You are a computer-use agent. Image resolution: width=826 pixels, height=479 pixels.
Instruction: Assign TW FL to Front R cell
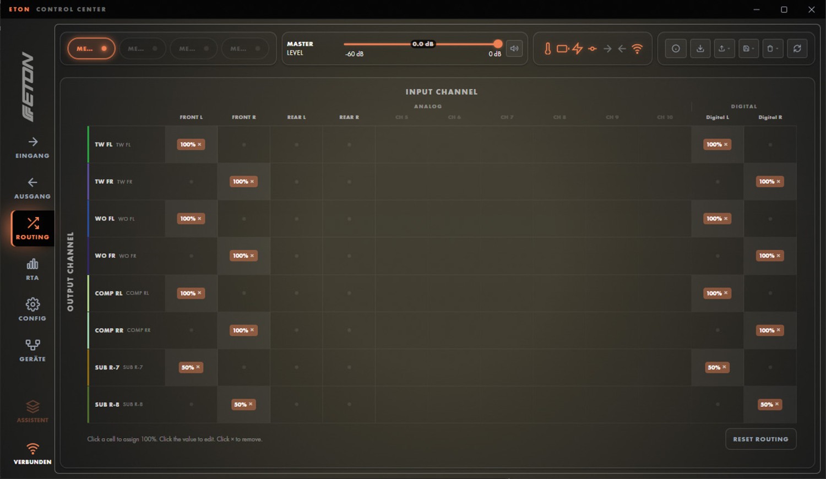[244, 144]
